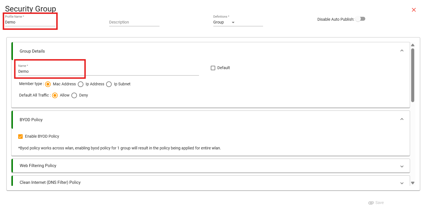Collapse the BYOD Policy section
Viewport: 426px width, 209px height.
click(x=402, y=119)
